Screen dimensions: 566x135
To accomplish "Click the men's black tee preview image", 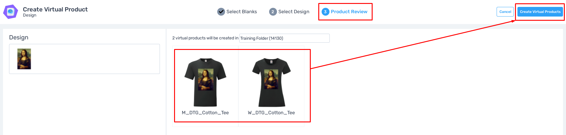I will 205,82.
